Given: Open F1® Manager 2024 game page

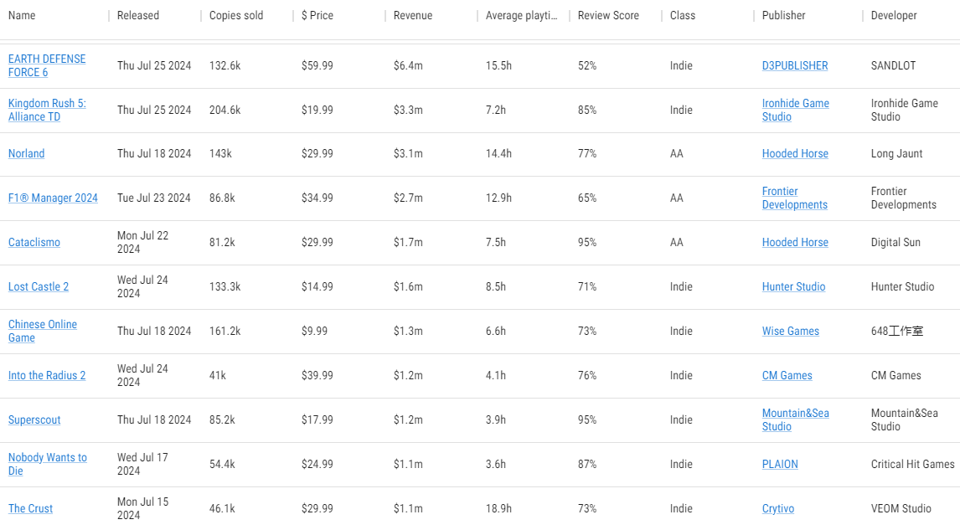Looking at the screenshot, I should click(x=53, y=198).
